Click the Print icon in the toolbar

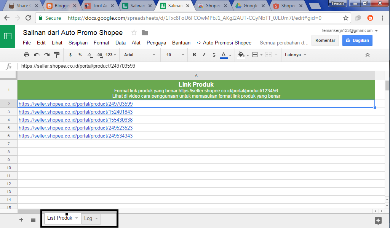pyautogui.click(x=27, y=55)
